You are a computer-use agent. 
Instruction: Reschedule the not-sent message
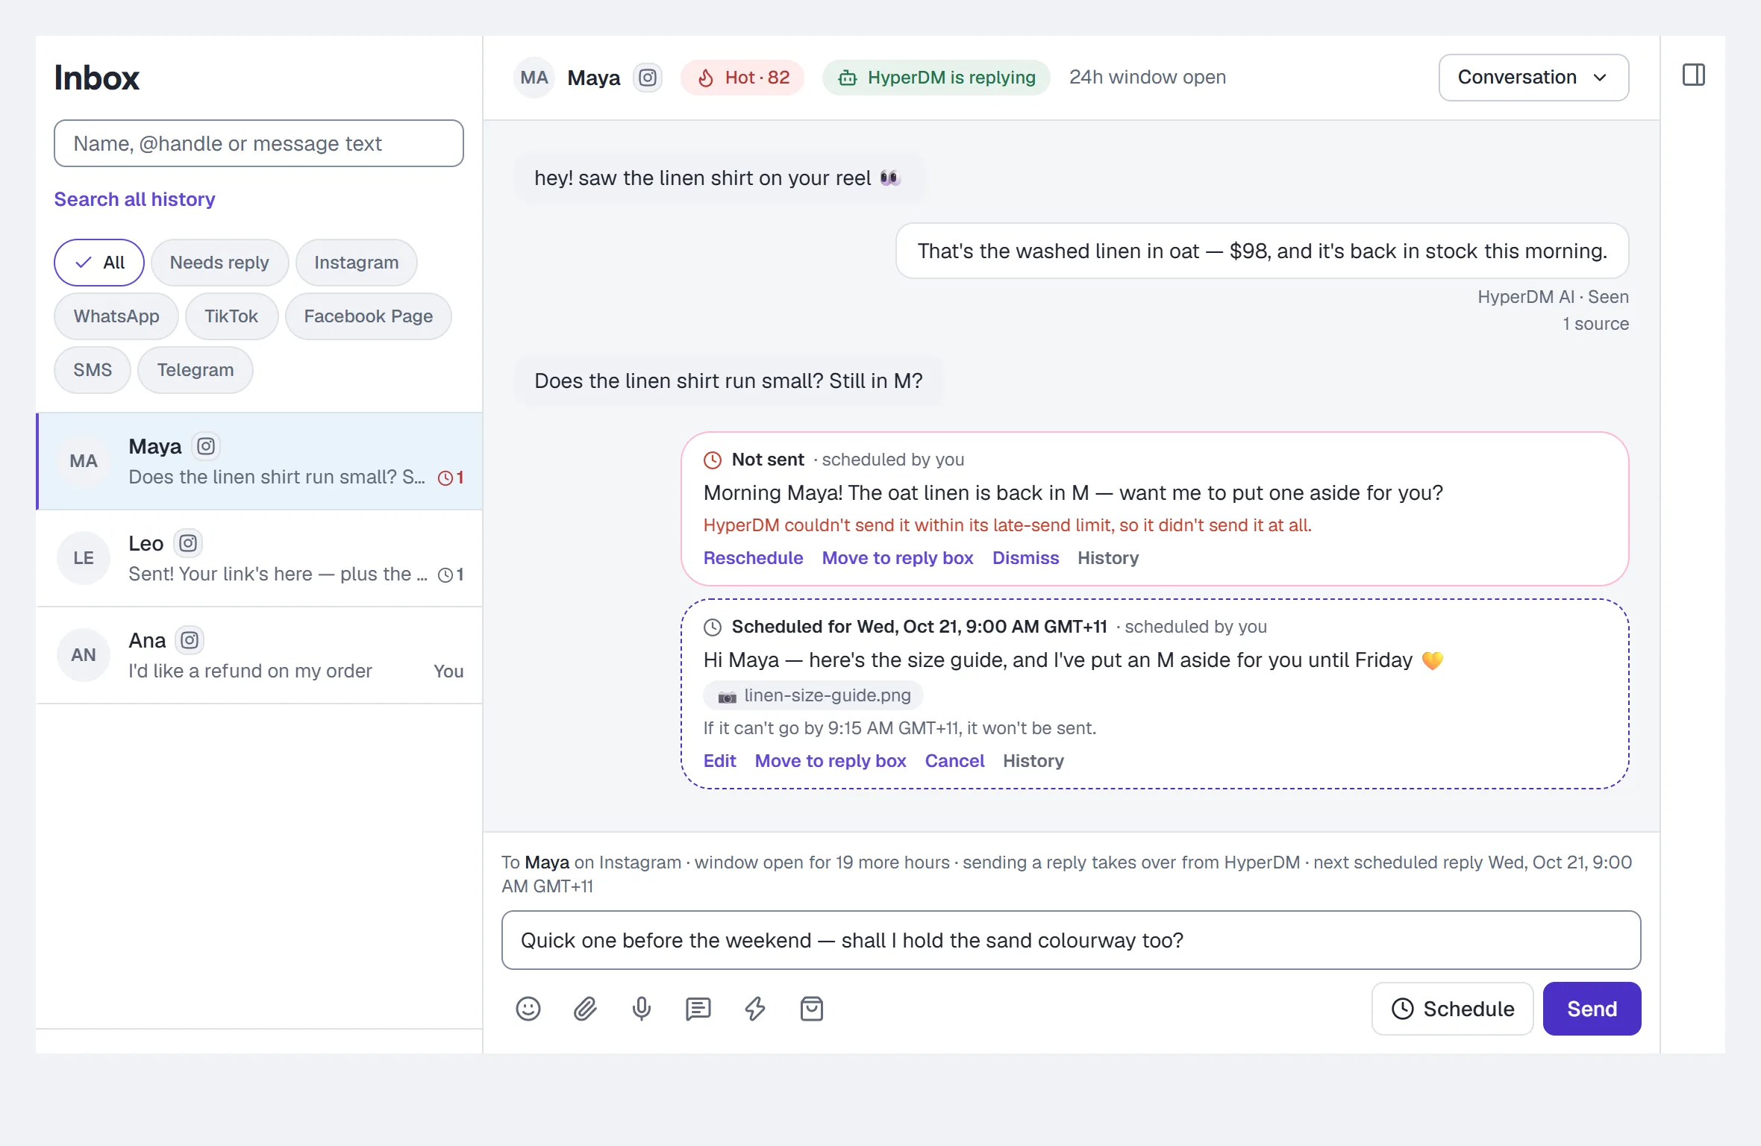point(753,558)
